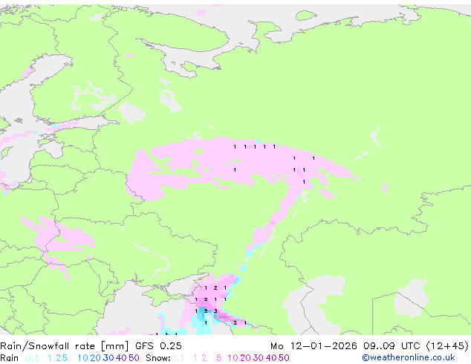Select the Snow 5 legend value

[218, 358]
